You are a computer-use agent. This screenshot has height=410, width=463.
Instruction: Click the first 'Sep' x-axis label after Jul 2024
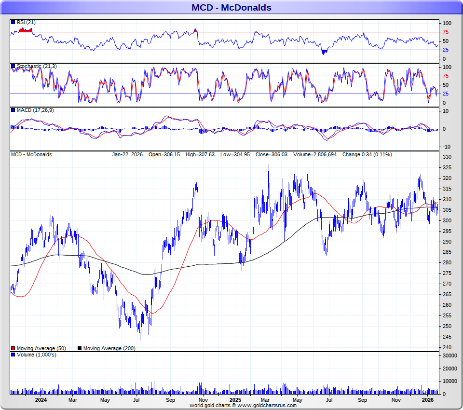click(170, 400)
